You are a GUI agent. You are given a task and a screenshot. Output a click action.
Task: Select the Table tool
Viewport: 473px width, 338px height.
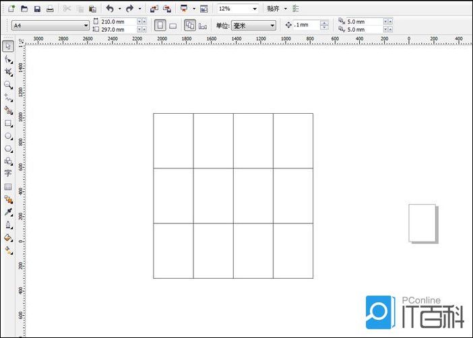pos(8,187)
